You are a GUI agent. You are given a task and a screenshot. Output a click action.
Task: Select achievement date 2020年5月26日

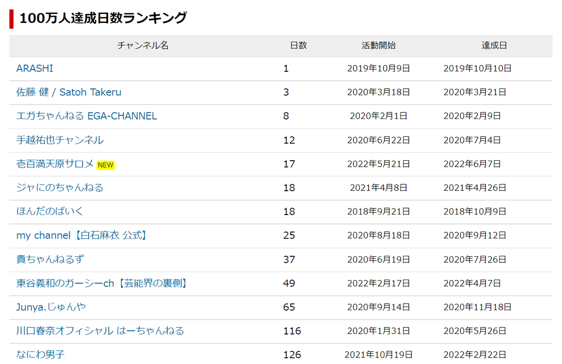tap(475, 331)
